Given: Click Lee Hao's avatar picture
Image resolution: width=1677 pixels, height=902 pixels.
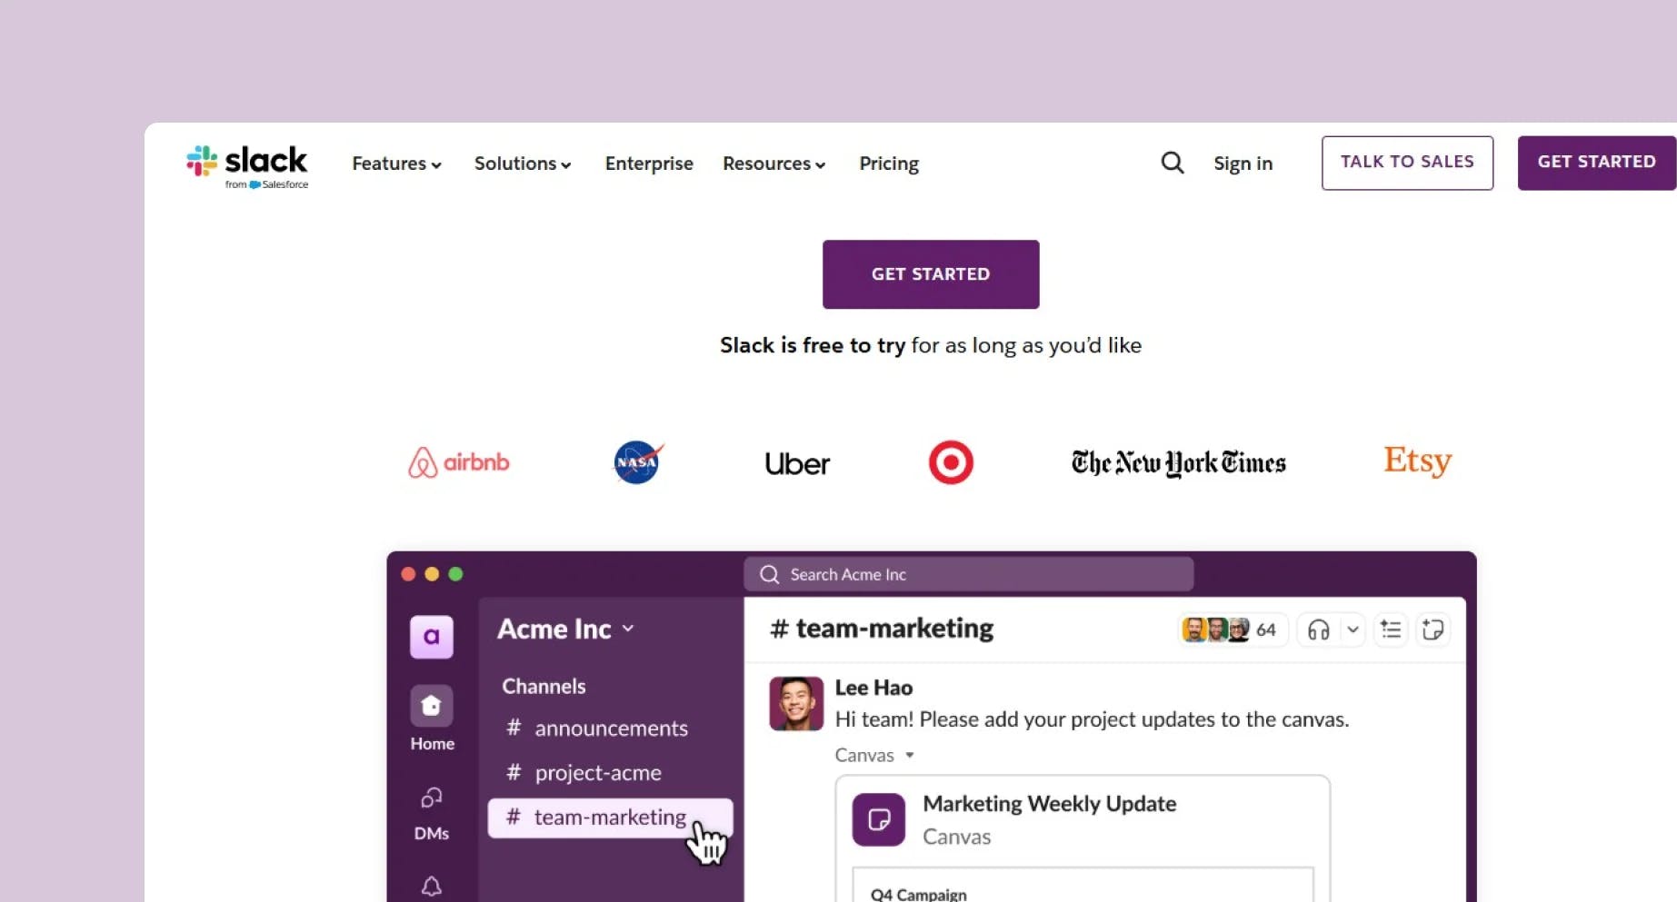Looking at the screenshot, I should (796, 703).
